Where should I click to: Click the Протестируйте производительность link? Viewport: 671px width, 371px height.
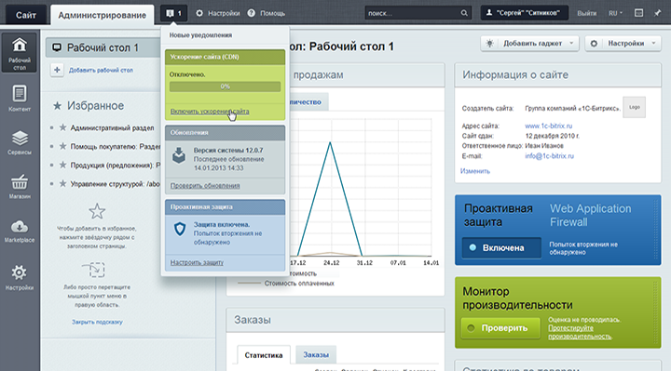click(x=580, y=332)
